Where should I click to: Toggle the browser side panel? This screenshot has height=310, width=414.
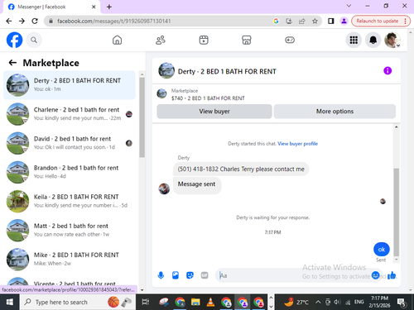point(330,21)
